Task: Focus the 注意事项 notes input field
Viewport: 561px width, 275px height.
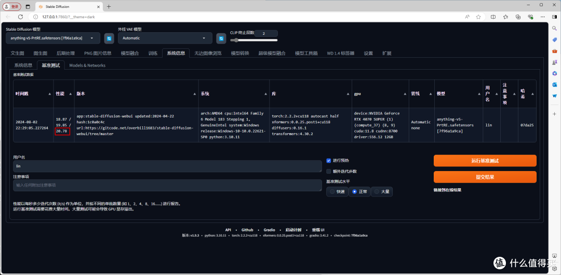Action: (x=167, y=185)
